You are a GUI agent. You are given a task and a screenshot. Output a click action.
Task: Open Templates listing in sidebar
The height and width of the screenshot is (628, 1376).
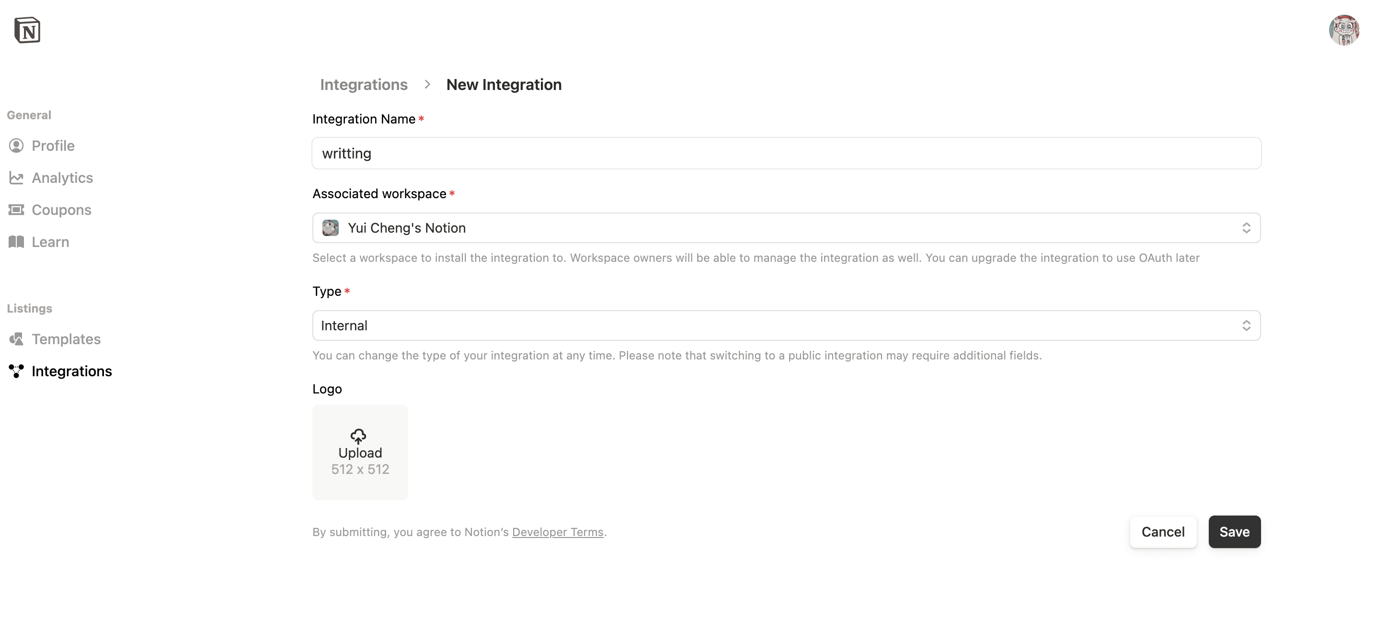66,339
